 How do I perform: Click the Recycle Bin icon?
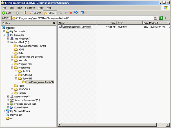click(8, 114)
